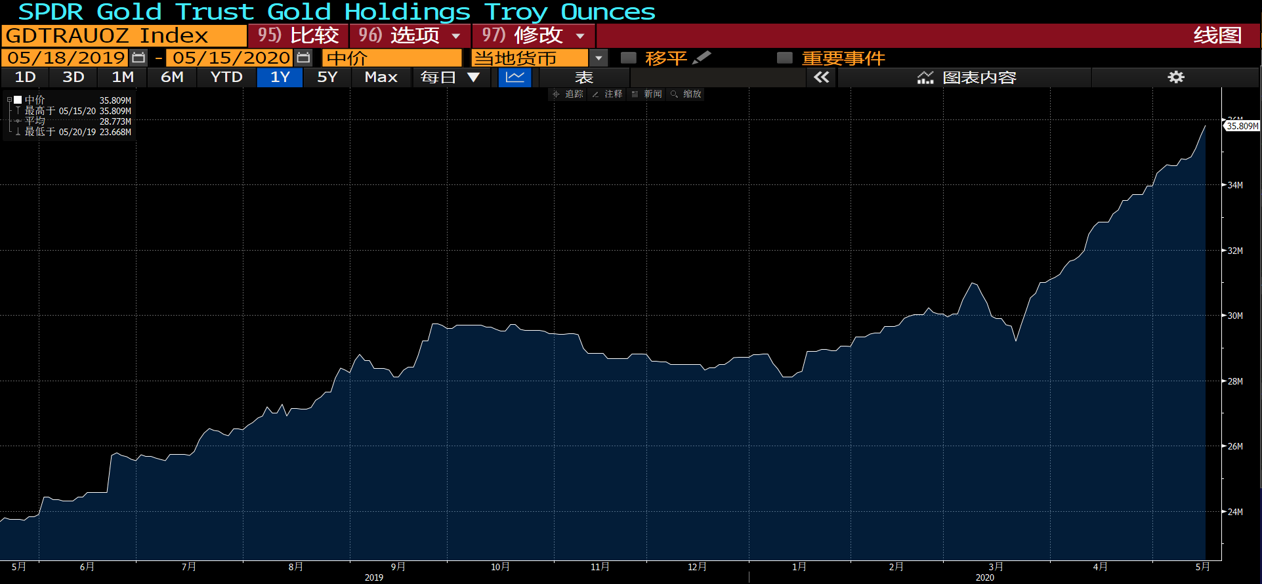This screenshot has width=1262, height=584.
Task: Collapse the 中价 legend tree expander
Action: coord(9,100)
